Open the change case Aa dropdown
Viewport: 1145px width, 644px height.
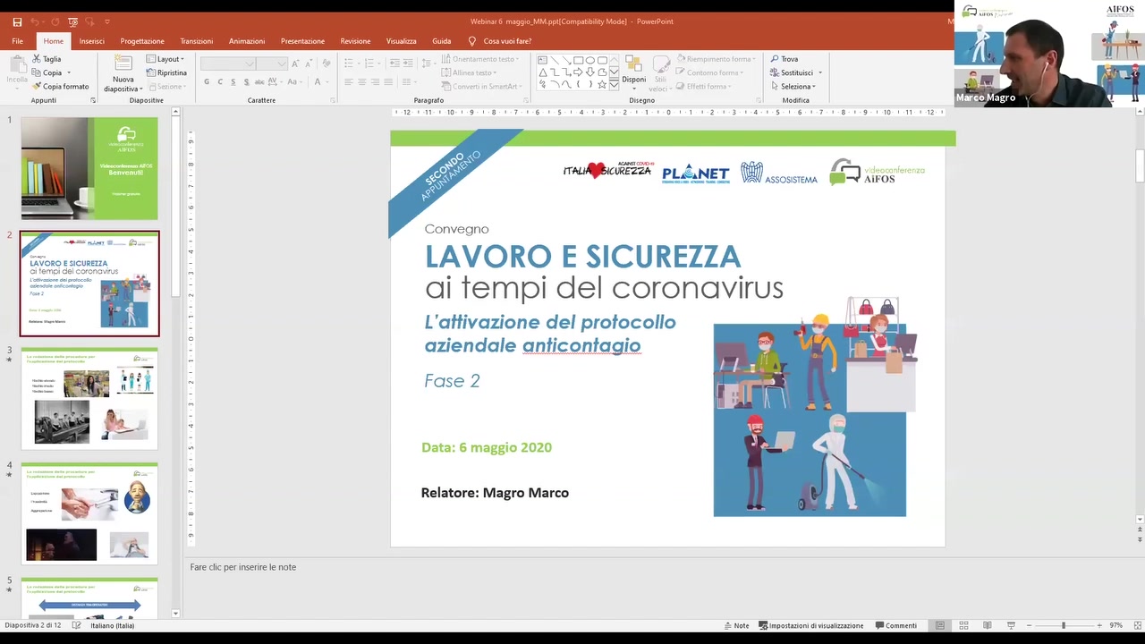(x=293, y=82)
